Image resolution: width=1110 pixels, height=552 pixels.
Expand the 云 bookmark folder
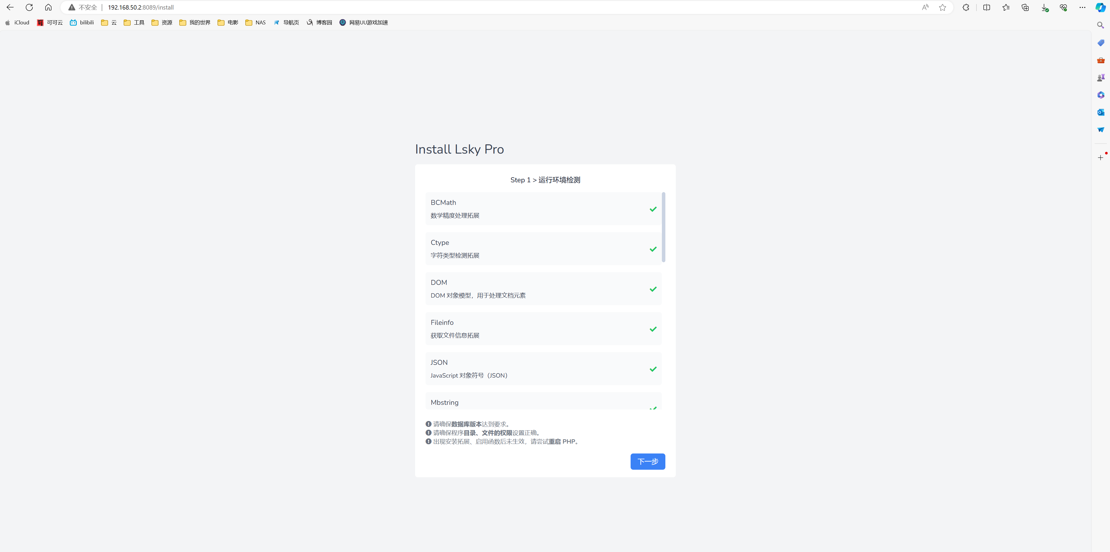pos(109,22)
